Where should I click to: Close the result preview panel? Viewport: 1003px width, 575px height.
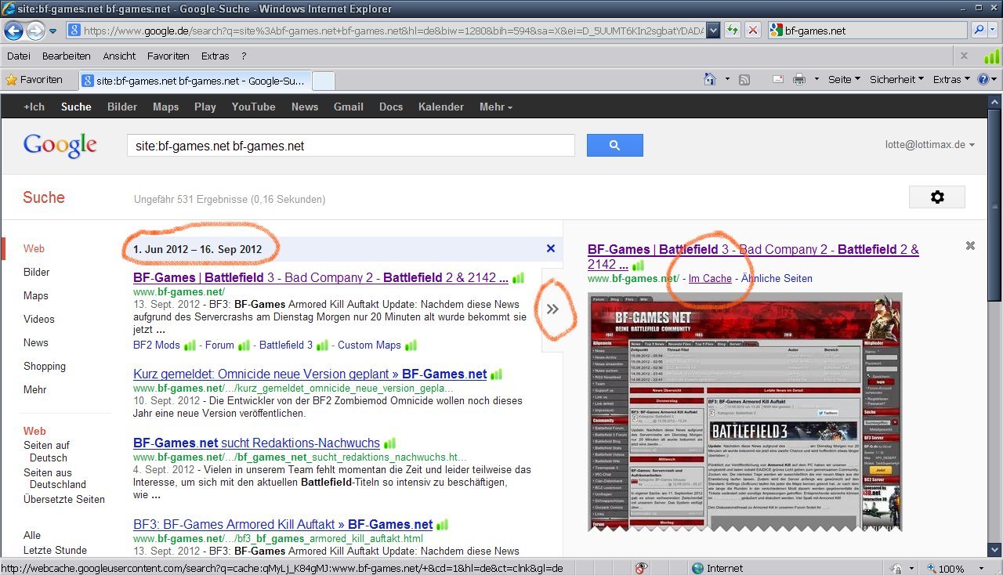coord(970,246)
